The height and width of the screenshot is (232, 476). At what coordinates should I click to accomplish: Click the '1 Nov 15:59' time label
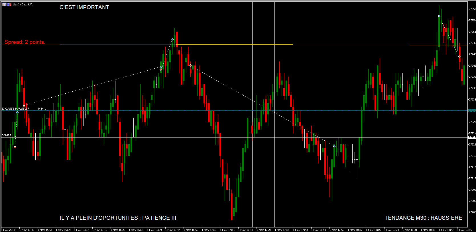(x=63, y=230)
